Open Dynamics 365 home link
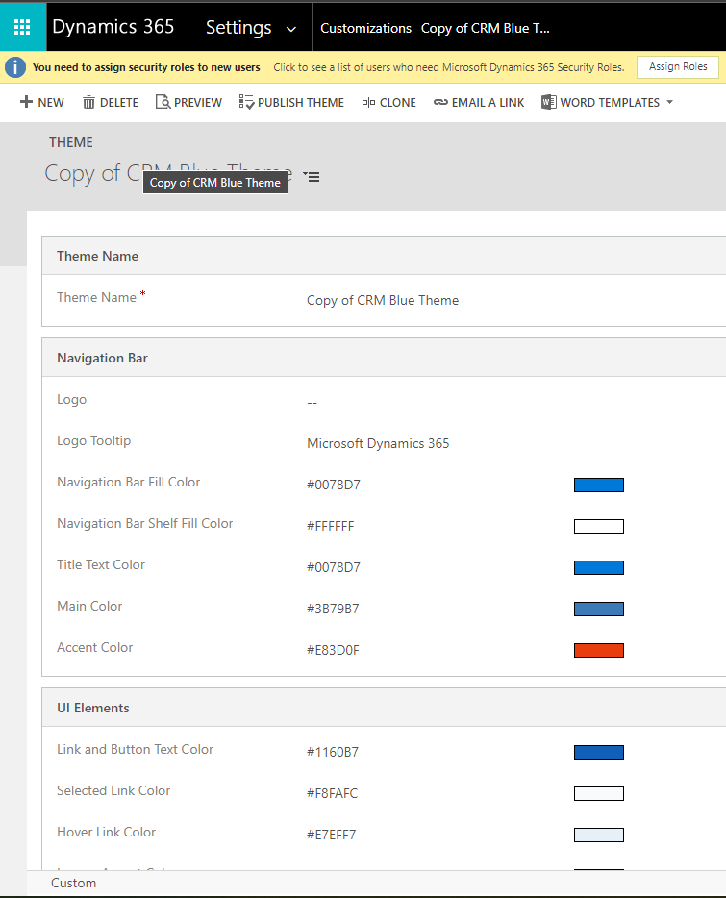The image size is (726, 898). point(113,27)
